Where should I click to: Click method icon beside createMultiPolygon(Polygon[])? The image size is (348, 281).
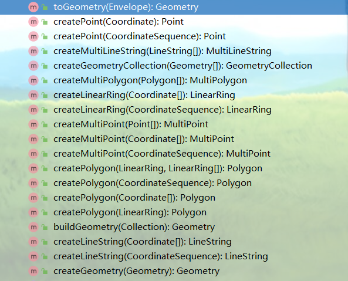(x=33, y=80)
